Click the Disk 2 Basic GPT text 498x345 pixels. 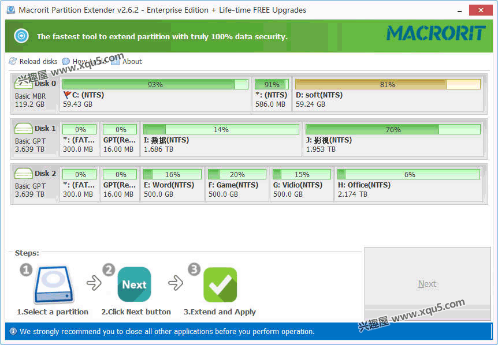coord(31,186)
